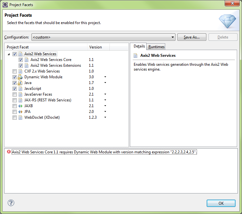Uncheck Axis2 Web Services Core checkbox
This screenshot has height=214, width=242.
tap(21, 60)
